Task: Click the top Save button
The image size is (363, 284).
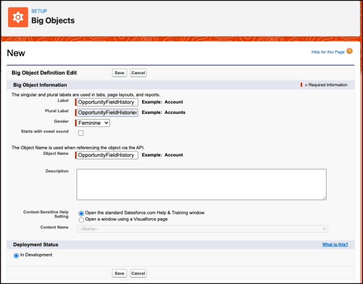Action: point(119,73)
